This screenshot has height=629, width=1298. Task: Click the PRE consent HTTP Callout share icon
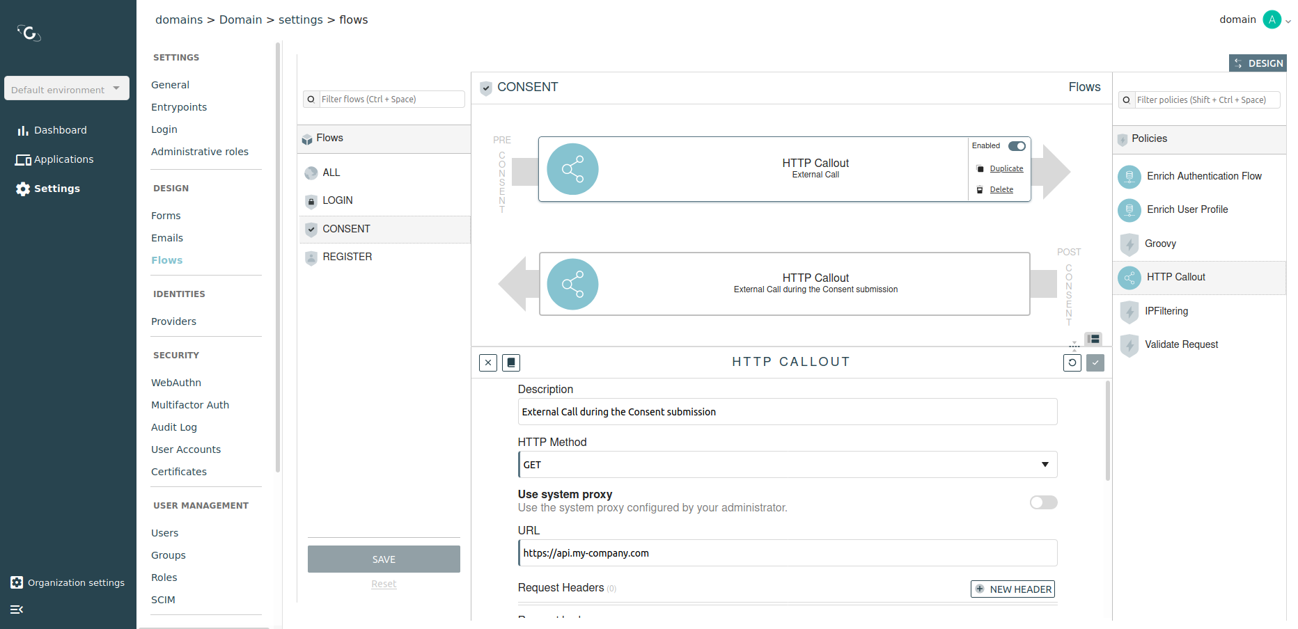(x=572, y=169)
